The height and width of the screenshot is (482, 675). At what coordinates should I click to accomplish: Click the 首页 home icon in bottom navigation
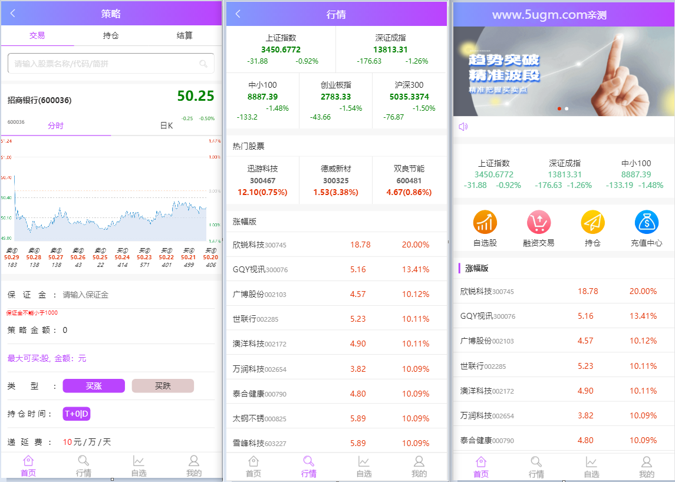tap(480, 466)
